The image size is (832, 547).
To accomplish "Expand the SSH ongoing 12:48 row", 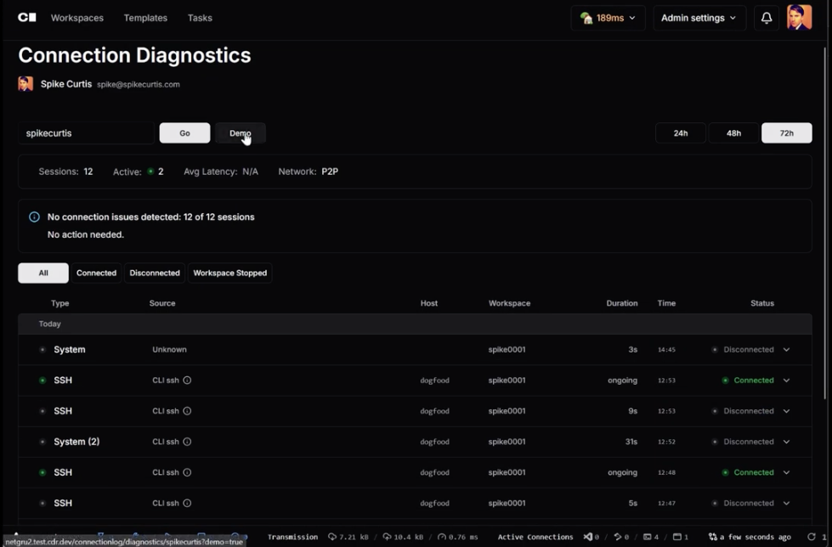I will pos(786,473).
